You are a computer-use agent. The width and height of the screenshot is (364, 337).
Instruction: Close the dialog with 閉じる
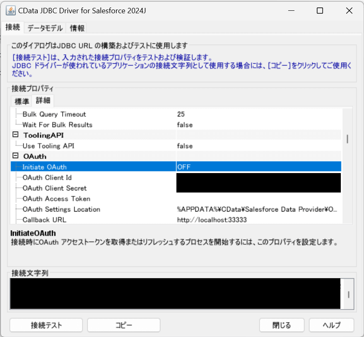tap(282, 325)
